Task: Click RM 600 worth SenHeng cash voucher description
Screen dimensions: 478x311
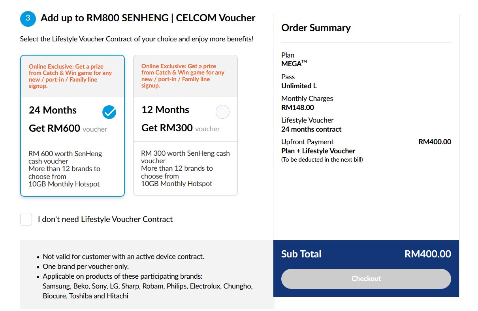Action: tap(65, 157)
